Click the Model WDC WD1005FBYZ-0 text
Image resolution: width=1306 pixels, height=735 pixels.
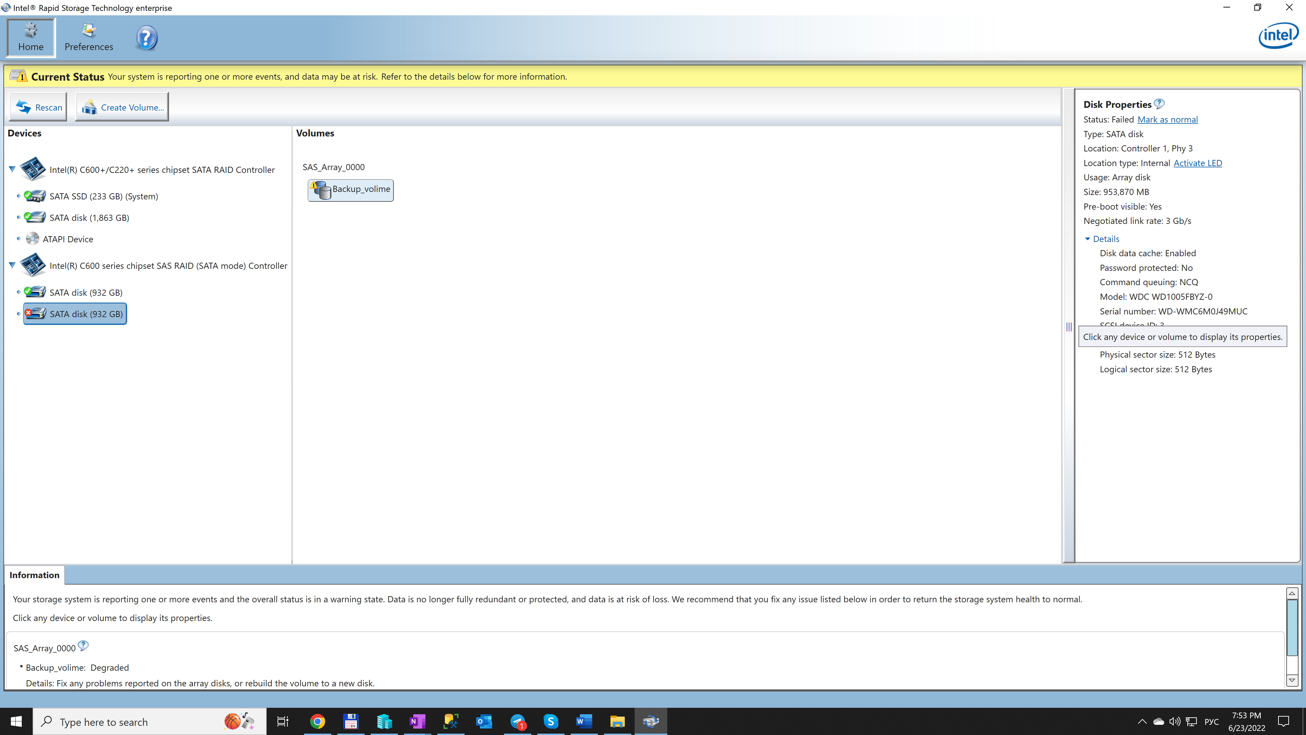[1156, 297]
